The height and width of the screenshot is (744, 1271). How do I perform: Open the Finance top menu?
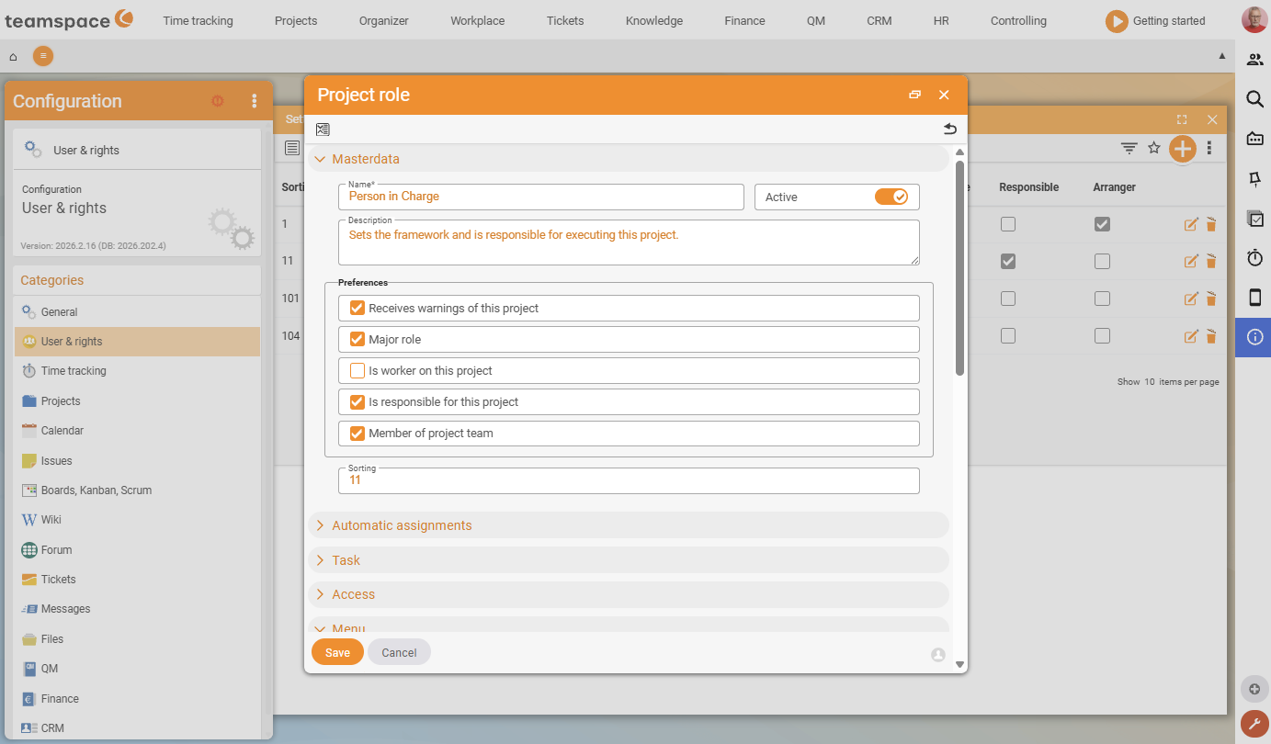pos(744,20)
